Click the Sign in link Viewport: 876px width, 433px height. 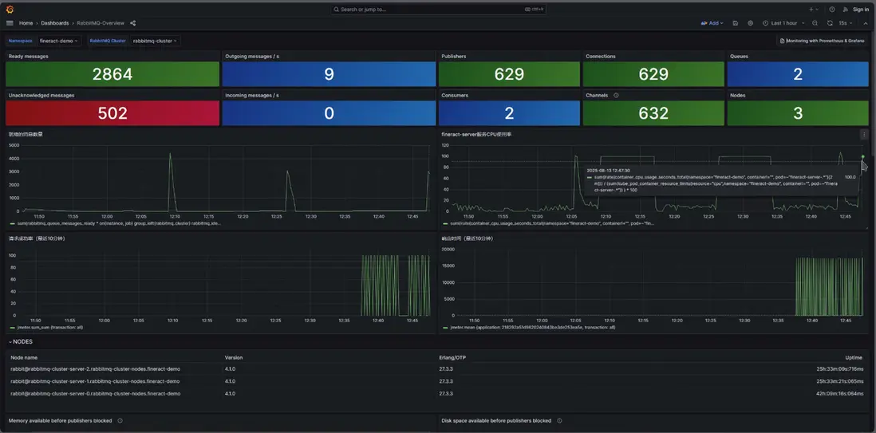pyautogui.click(x=860, y=10)
